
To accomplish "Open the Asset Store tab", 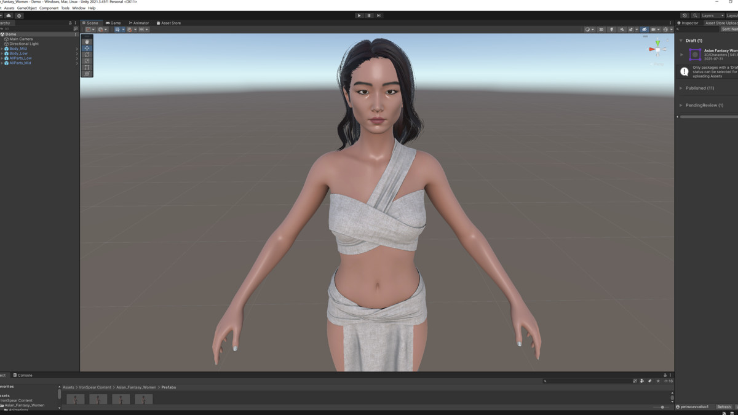I will tap(169, 23).
